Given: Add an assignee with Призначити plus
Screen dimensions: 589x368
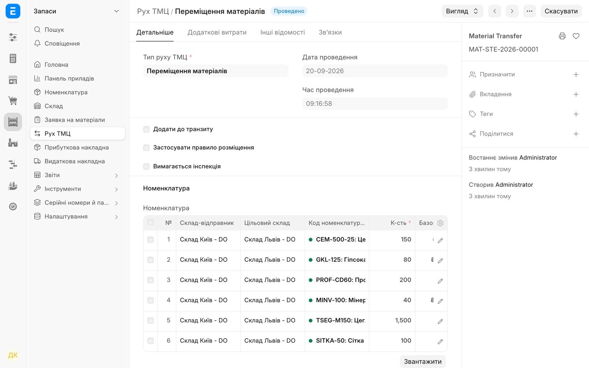Looking at the screenshot, I should [x=576, y=75].
